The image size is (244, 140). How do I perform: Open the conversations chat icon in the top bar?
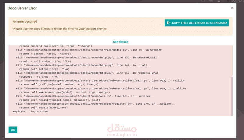[211, 1]
